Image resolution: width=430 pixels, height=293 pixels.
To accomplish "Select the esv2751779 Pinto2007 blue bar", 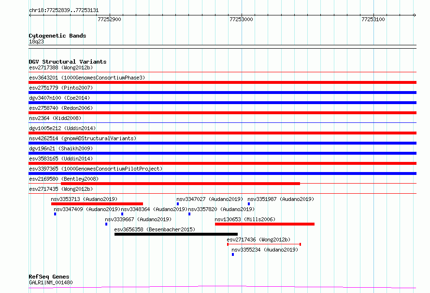I will (222, 93).
